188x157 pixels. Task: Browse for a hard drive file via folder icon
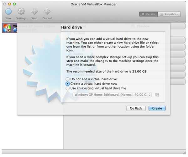point(157,95)
